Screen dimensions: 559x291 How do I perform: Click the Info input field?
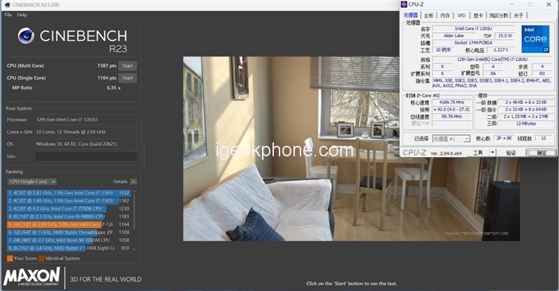pos(87,156)
